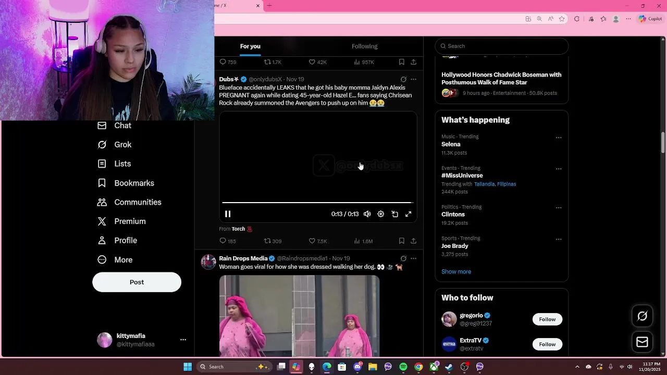Favorite this page with star icon
The height and width of the screenshot is (375, 667).
coord(562,19)
